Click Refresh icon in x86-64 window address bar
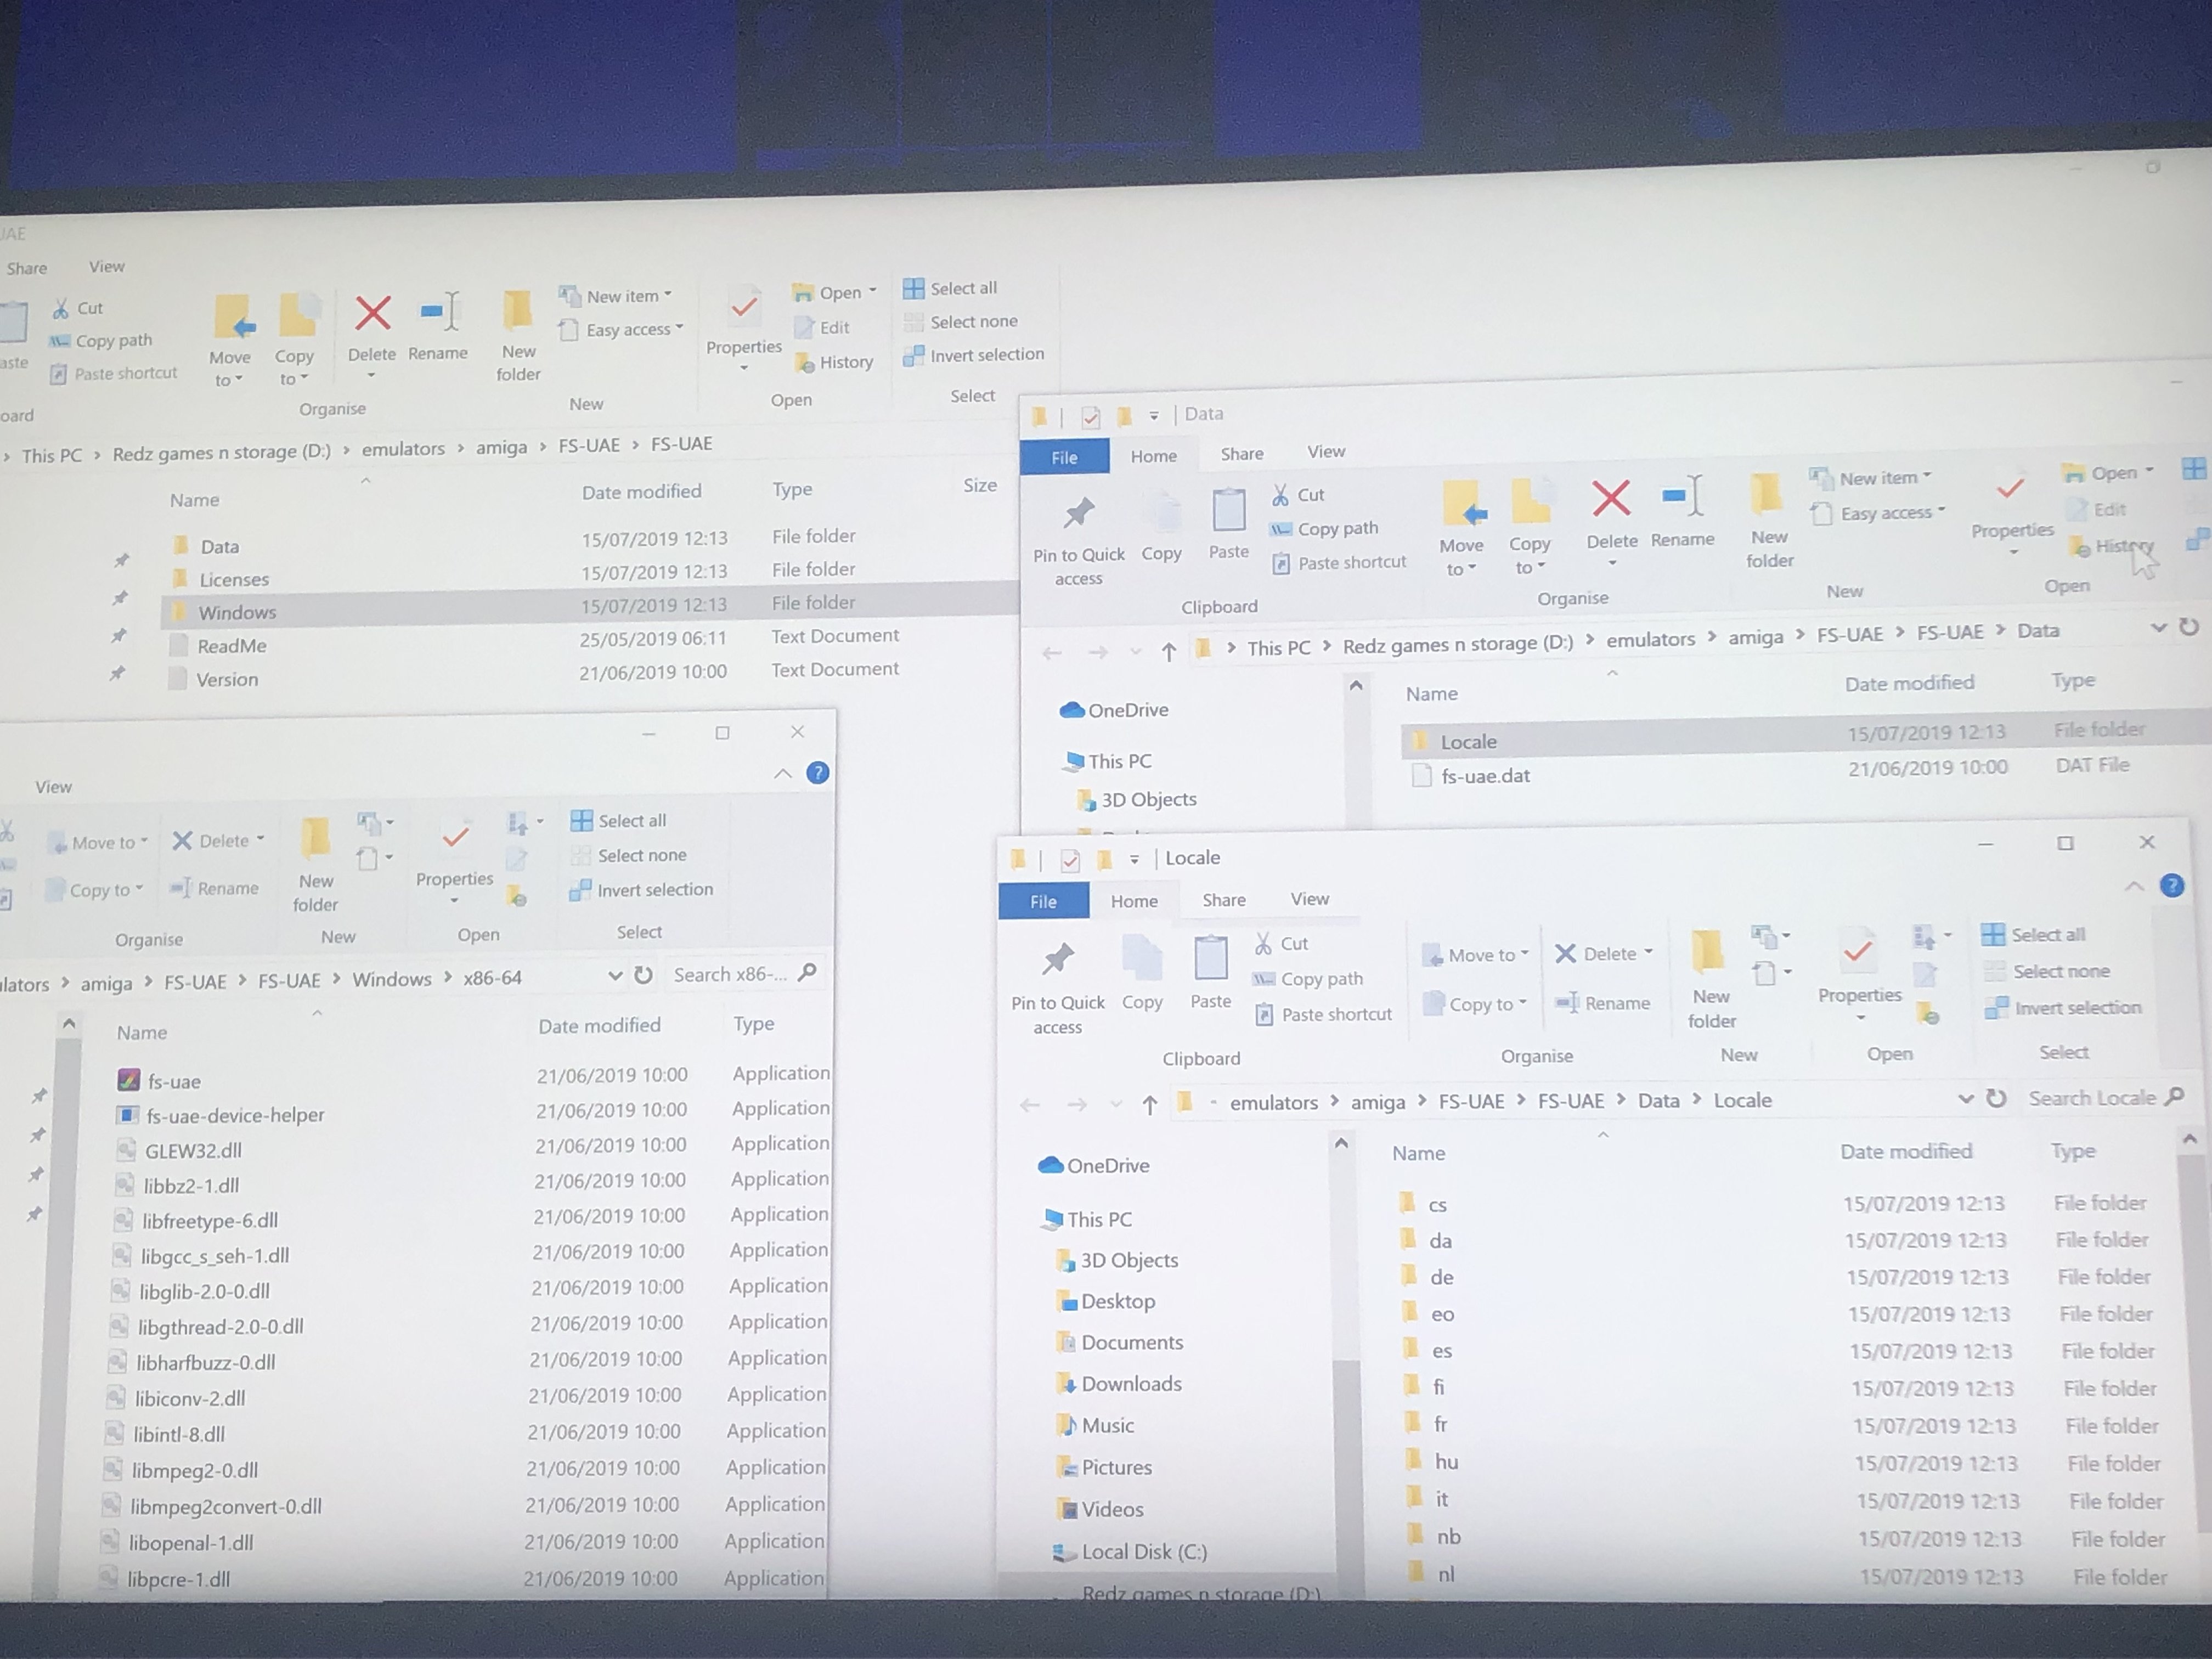 pyautogui.click(x=644, y=974)
